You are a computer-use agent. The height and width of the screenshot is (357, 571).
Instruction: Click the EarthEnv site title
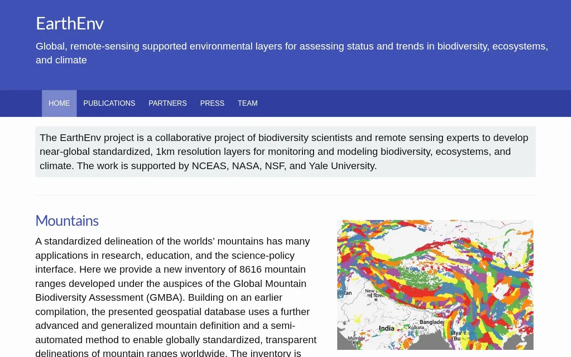click(70, 23)
